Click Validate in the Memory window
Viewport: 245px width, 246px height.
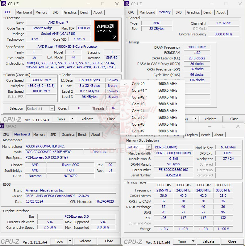(x=210, y=119)
